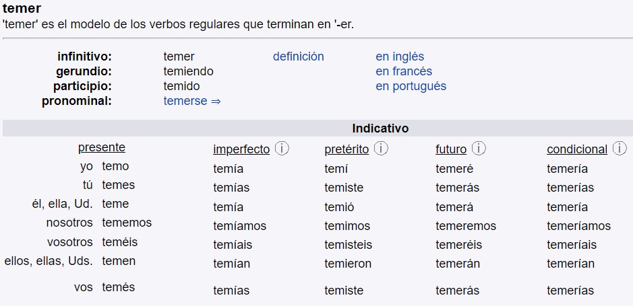Open the 'en portugués' link
633x306 pixels.
[411, 86]
